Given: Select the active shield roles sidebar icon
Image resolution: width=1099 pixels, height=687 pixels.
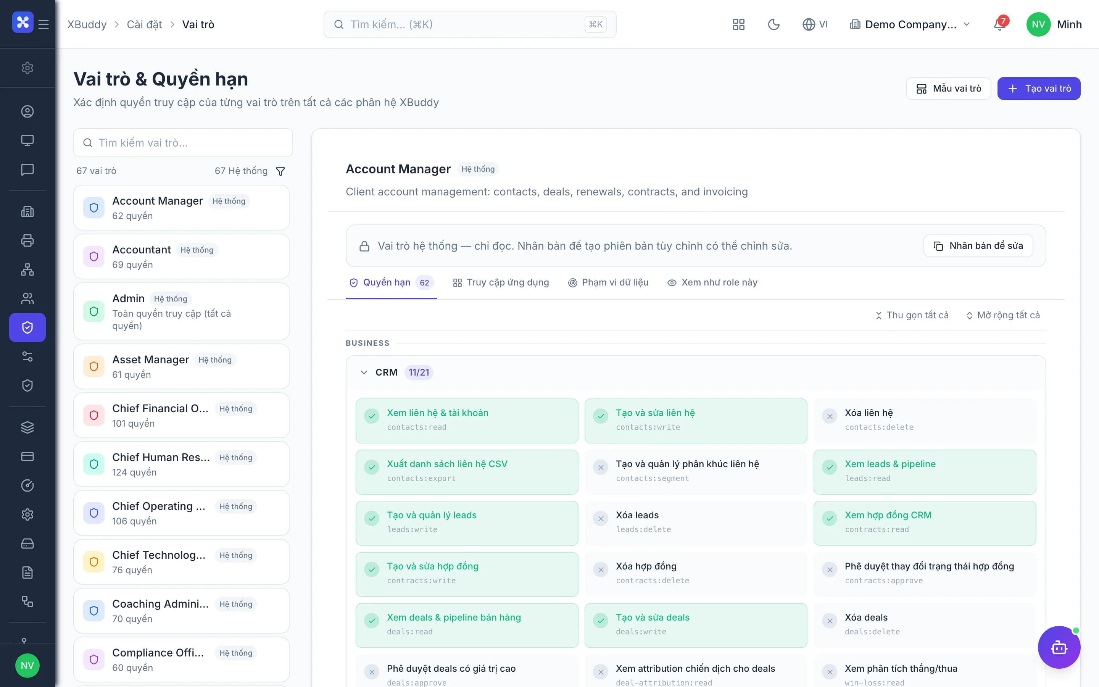Looking at the screenshot, I should [x=27, y=327].
